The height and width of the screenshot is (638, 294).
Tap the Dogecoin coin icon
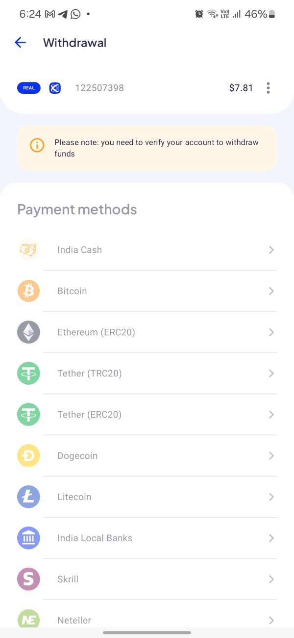point(28,456)
